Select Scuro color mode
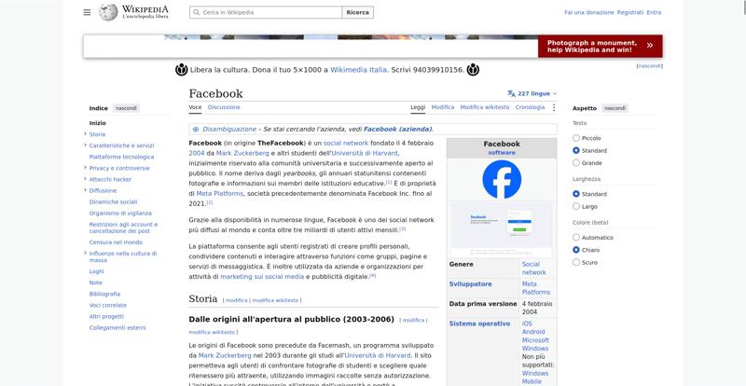746x386 pixels. tap(576, 262)
